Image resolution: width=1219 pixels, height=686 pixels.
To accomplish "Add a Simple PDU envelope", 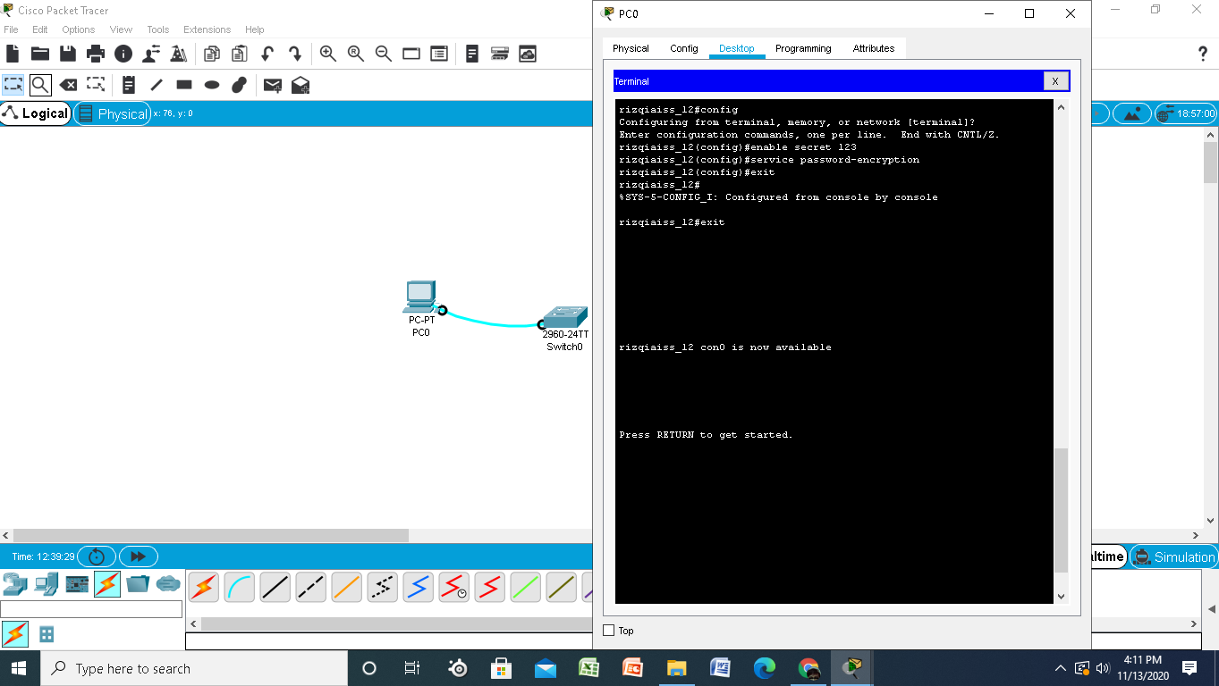I will (273, 85).
